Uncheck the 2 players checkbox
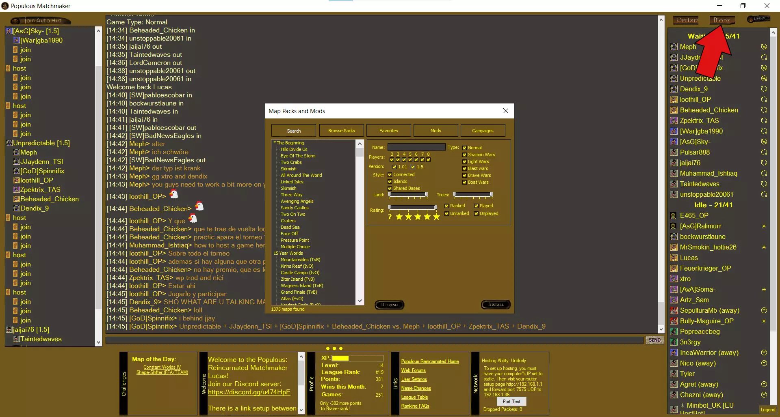Screen dimensions: 780x417 [x=392, y=160]
